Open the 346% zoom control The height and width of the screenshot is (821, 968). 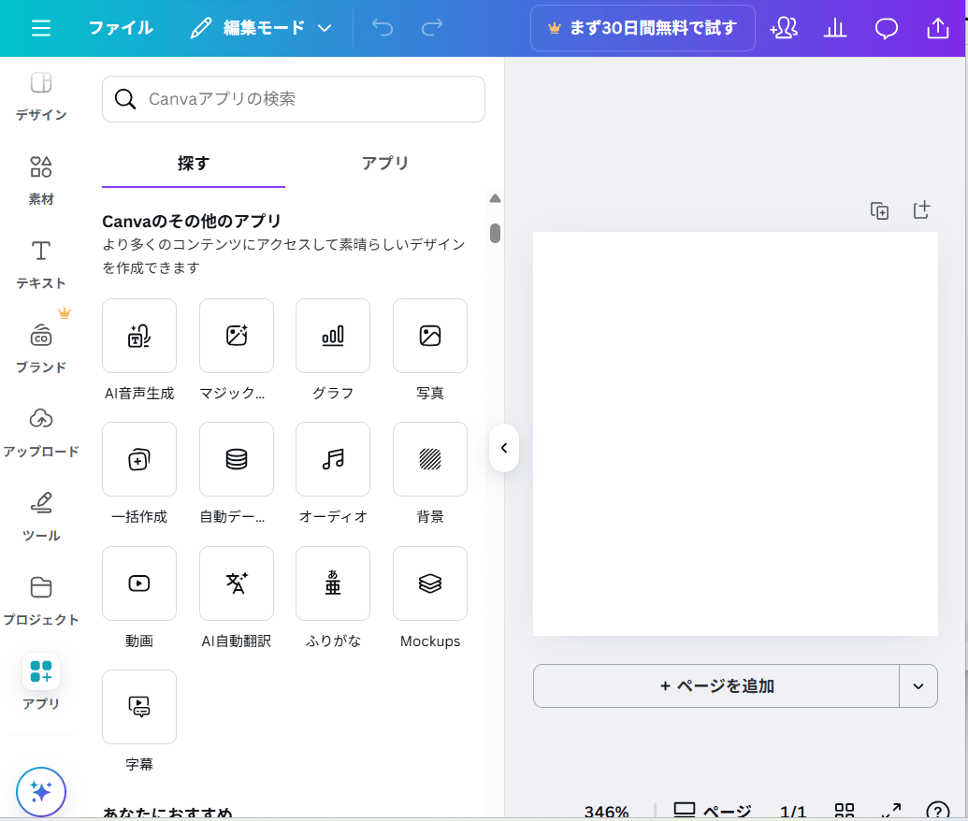[606, 811]
